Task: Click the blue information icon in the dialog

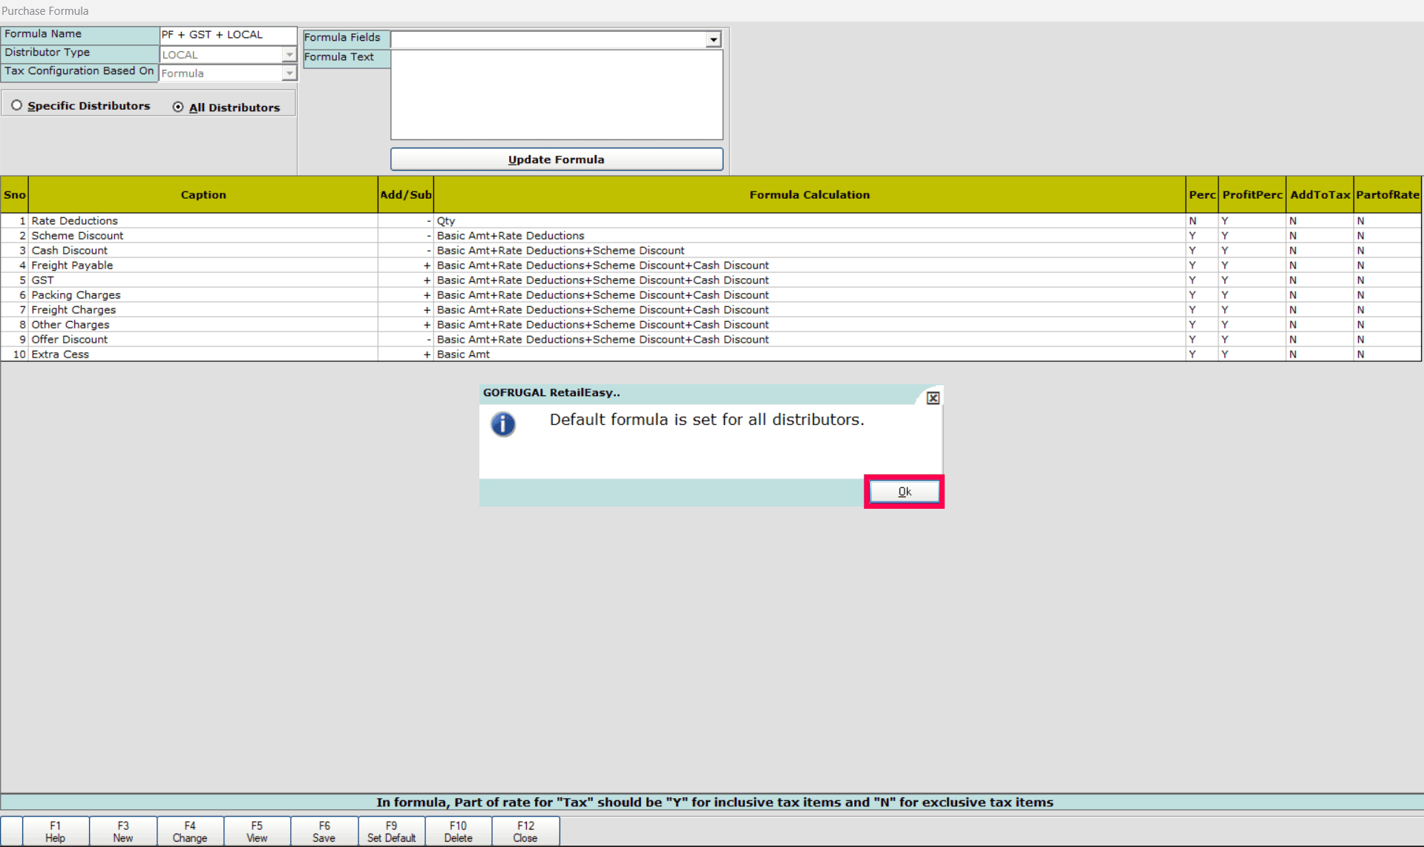Action: coord(503,424)
